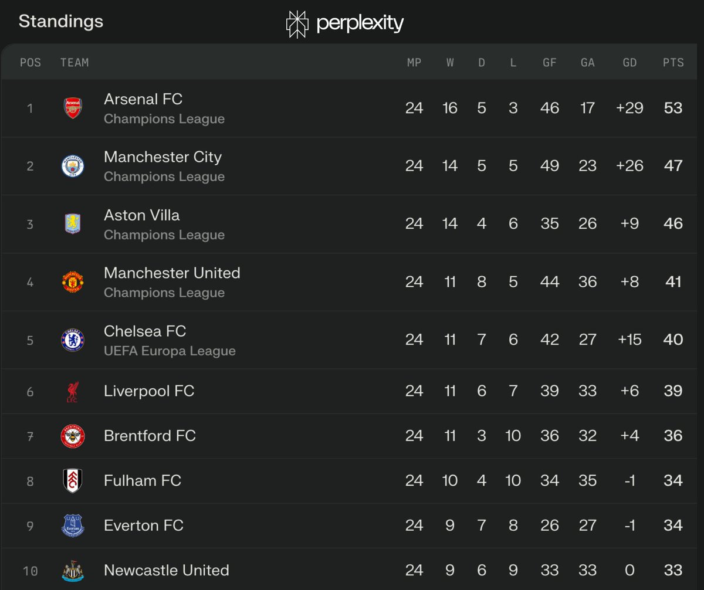Image resolution: width=704 pixels, height=590 pixels.
Task: Click the Brentford FC club crest
Action: point(73,436)
